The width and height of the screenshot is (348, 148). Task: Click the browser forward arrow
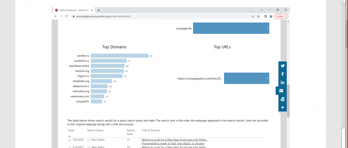point(61,16)
